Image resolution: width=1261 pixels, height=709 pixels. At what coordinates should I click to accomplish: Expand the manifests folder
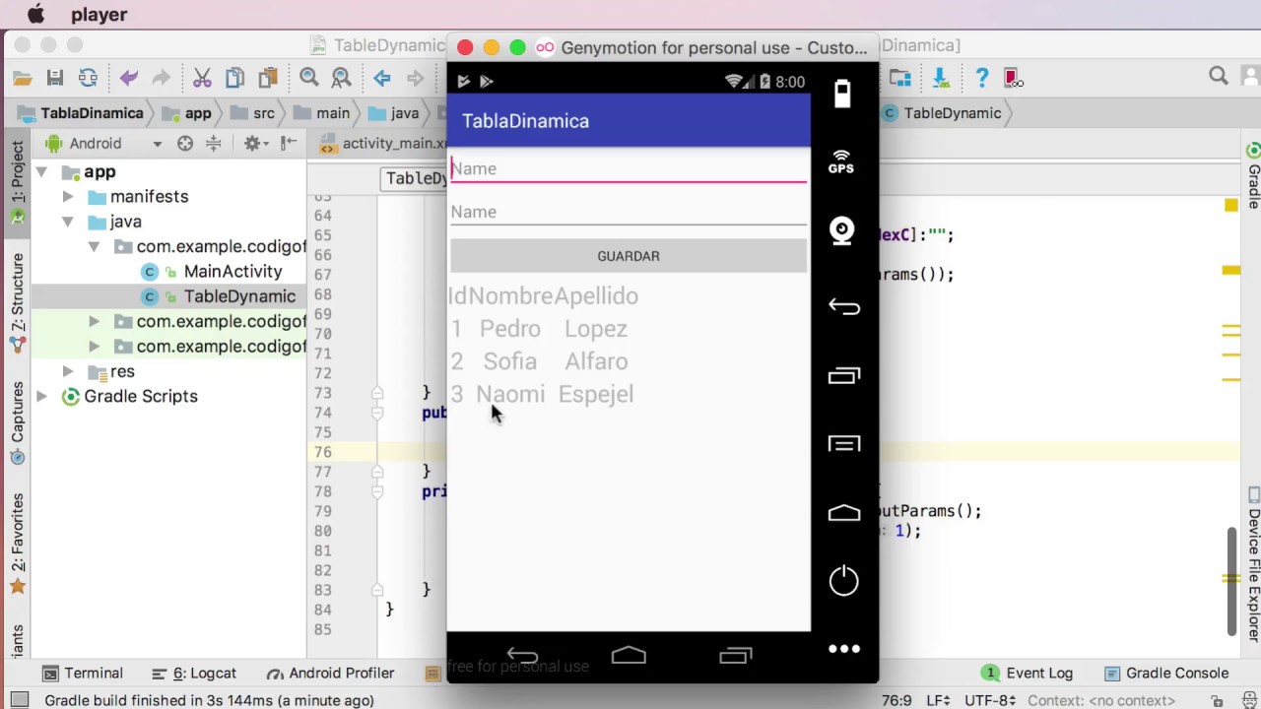click(67, 197)
